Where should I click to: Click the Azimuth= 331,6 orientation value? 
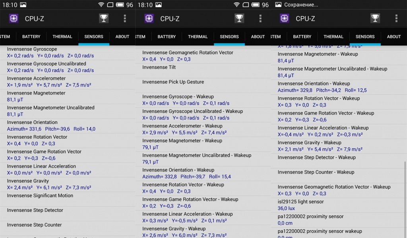tap(24, 129)
